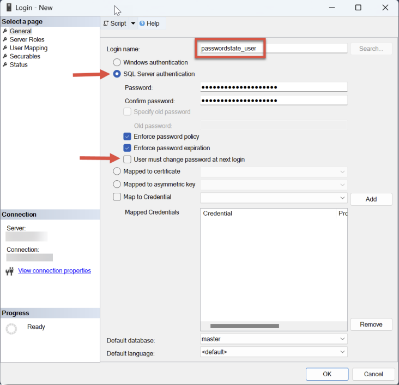Check the Map to Credential checkbox
Image resolution: width=399 pixels, height=385 pixels.
[117, 197]
